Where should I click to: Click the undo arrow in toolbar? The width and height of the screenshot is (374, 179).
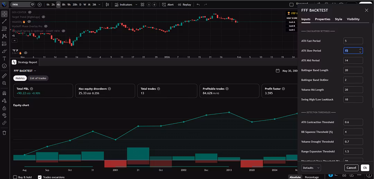coord(198,5)
